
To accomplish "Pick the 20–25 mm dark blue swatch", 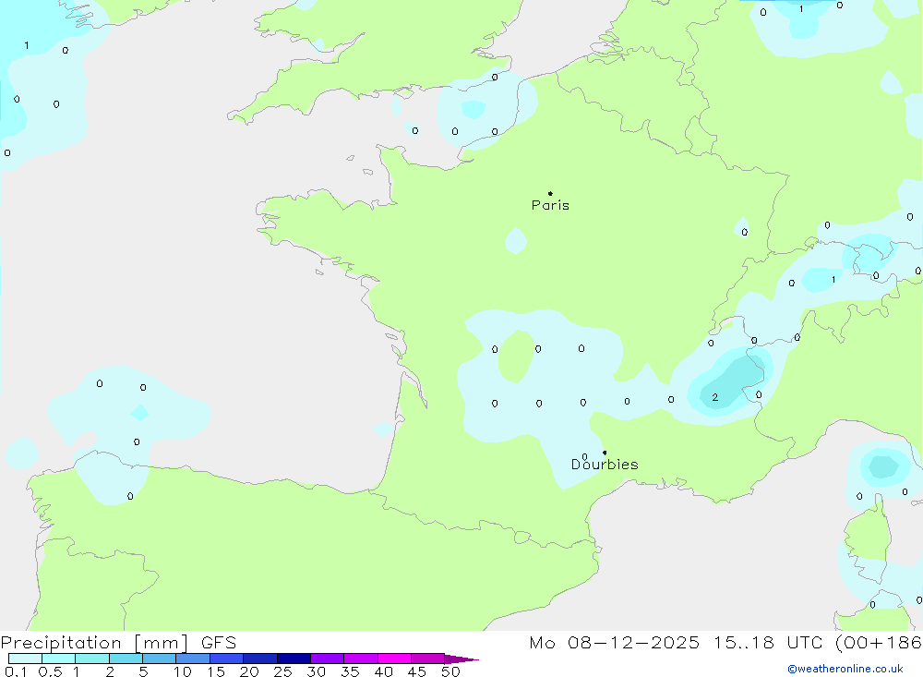I will click(259, 659).
